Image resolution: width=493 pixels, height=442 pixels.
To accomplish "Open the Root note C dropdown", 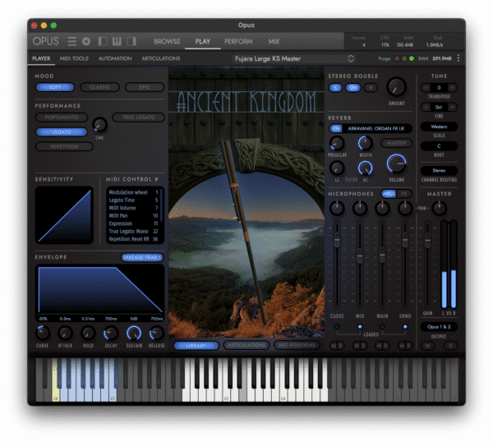I will coord(439,146).
